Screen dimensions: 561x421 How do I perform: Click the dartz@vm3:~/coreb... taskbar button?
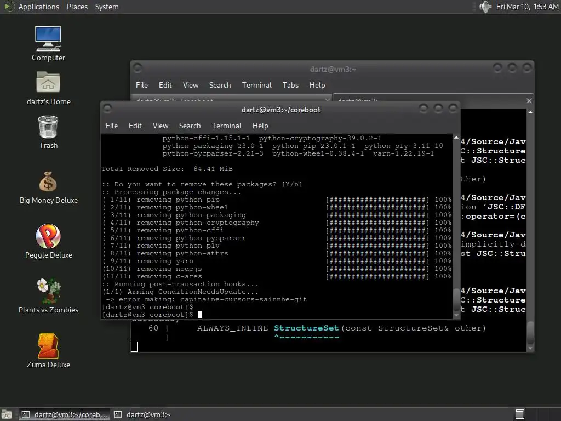65,414
